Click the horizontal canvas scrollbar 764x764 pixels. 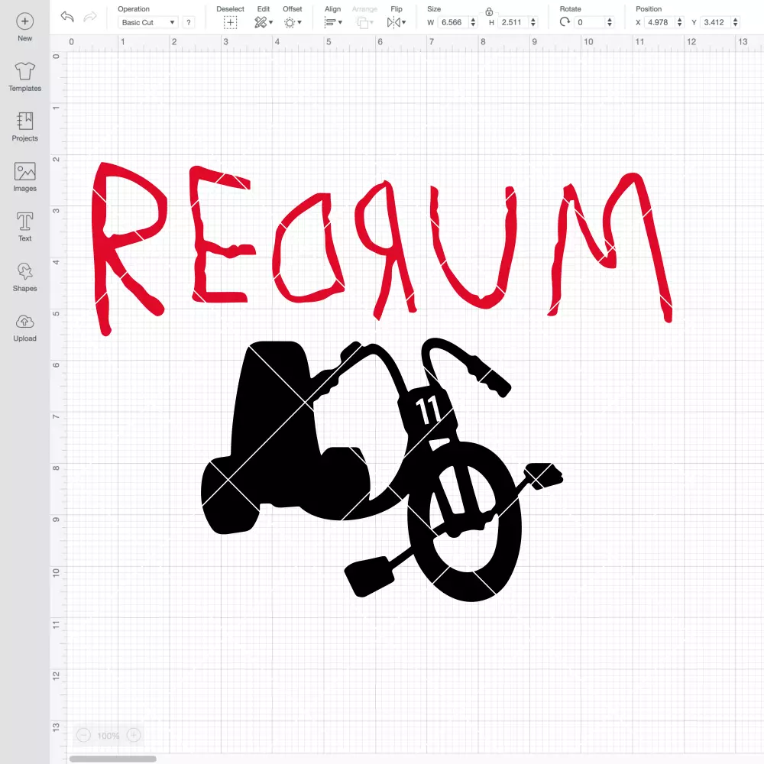(112, 759)
